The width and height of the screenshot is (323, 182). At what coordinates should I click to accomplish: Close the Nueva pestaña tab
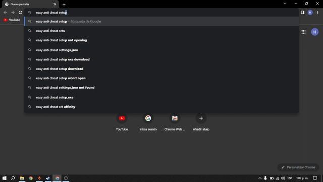tap(55, 4)
